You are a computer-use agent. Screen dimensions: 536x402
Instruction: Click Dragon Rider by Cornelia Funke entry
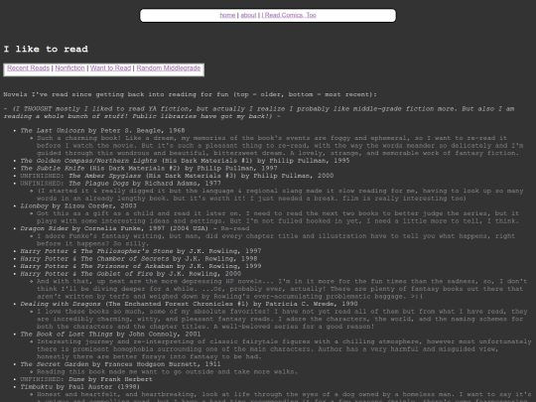click(135, 228)
